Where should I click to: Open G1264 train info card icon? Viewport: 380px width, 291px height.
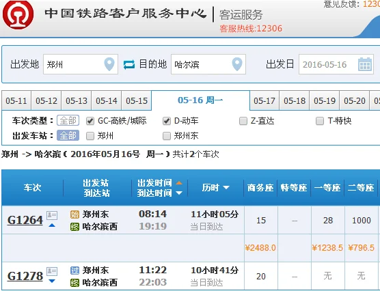coord(52,215)
